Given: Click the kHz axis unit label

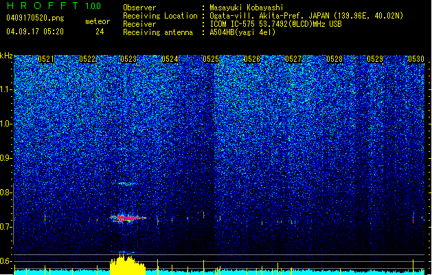Looking at the screenshot, I should [6, 56].
